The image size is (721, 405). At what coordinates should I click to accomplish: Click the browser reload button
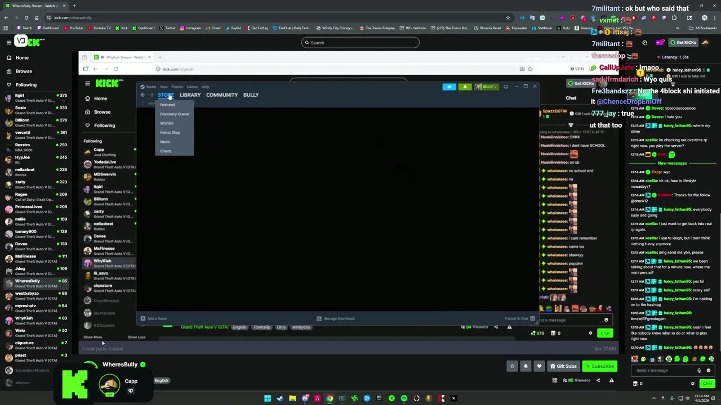pos(26,17)
